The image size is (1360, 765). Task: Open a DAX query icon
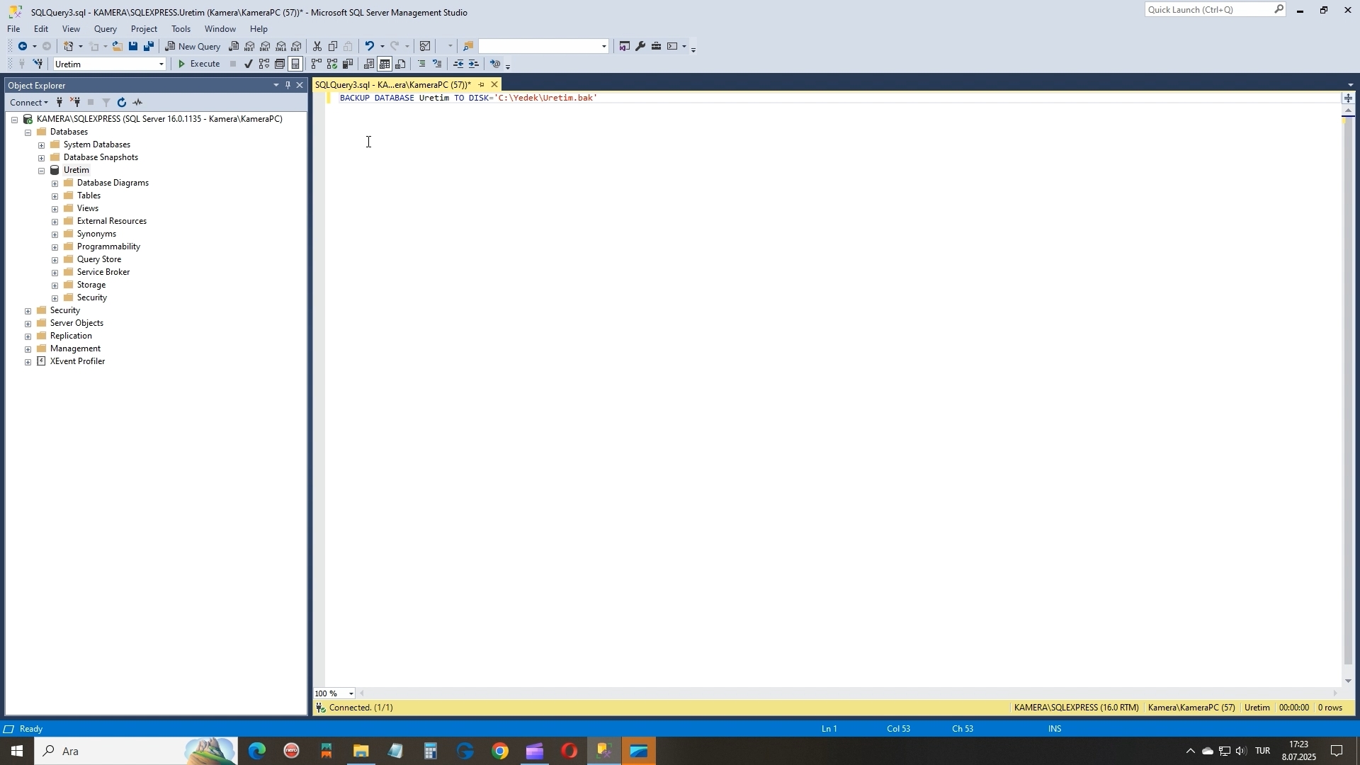(x=296, y=47)
